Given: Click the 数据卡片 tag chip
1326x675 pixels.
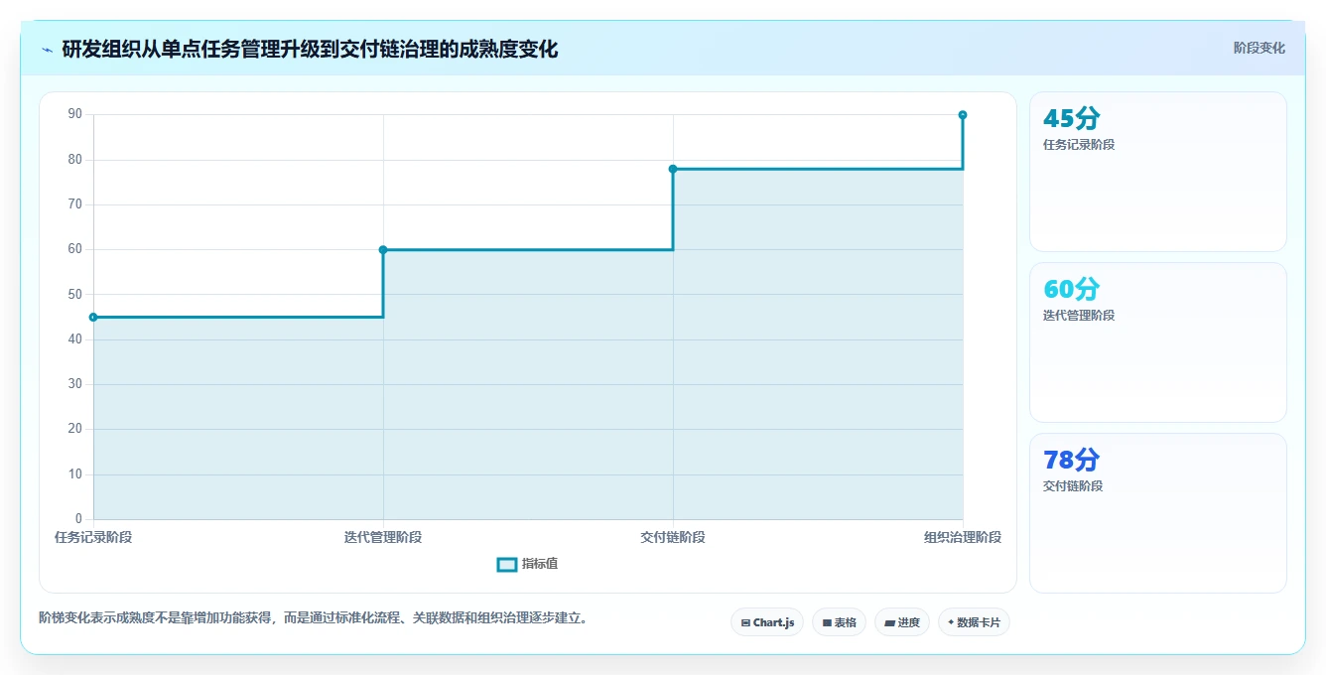Looking at the screenshot, I should point(974,622).
